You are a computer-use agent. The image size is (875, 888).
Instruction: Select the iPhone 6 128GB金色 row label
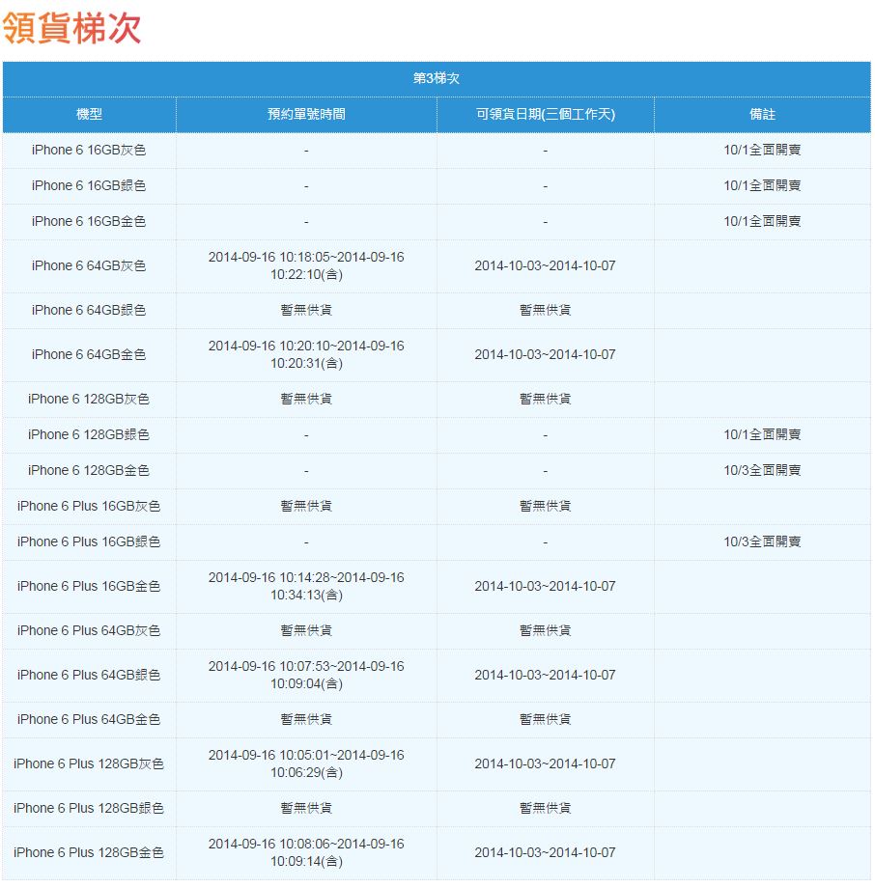pyautogui.click(x=89, y=471)
